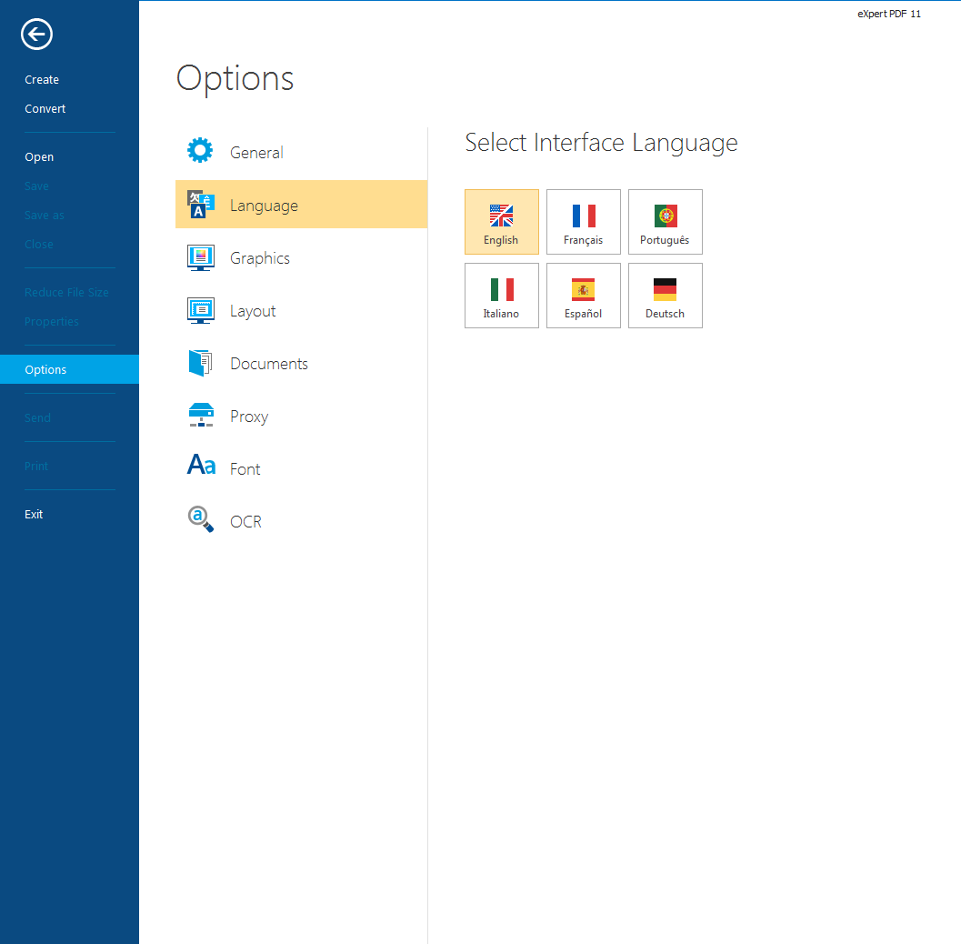The height and width of the screenshot is (944, 961).
Task: Click the Portuguese flag icon
Action: click(x=666, y=216)
